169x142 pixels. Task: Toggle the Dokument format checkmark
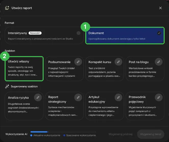[159, 33]
